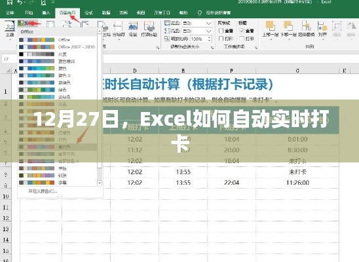Uncheck the 标题 查看 (Headings View) checkbox
The width and height of the screenshot is (359, 262).
pos(242,31)
